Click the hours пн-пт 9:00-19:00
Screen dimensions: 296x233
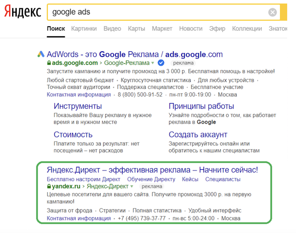click(190, 95)
